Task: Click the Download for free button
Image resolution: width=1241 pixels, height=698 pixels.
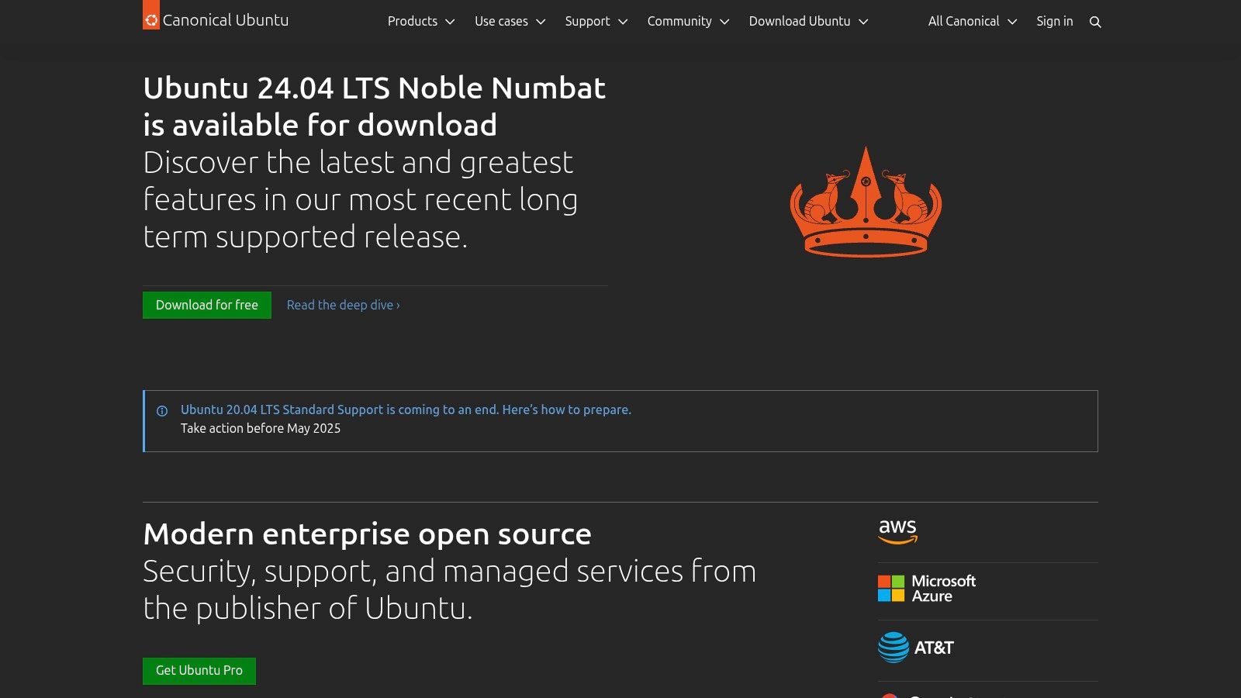Action: coord(207,305)
